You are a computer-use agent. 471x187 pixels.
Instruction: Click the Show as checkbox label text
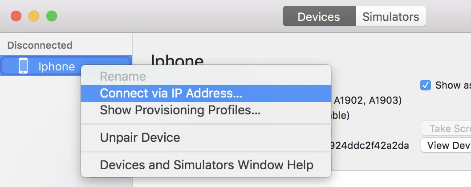(452, 85)
